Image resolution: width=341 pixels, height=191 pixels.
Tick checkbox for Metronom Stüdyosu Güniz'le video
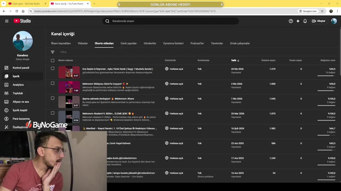52,83
